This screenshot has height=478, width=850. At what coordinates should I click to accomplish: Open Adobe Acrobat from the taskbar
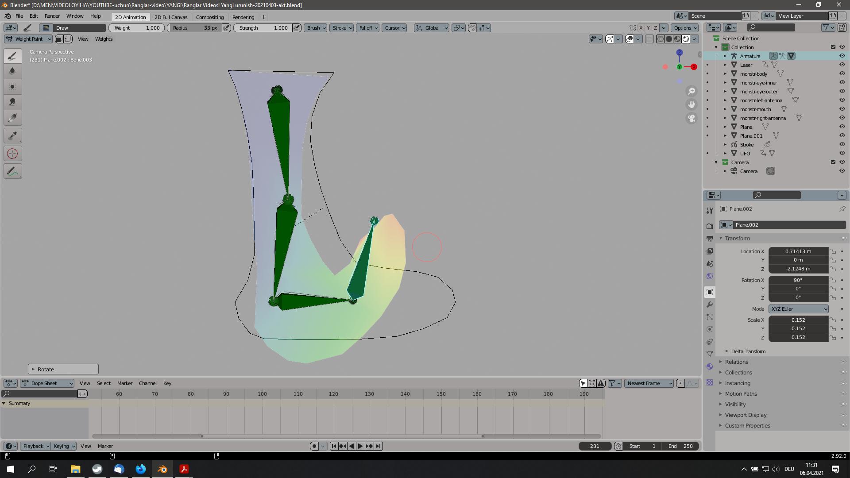184,469
